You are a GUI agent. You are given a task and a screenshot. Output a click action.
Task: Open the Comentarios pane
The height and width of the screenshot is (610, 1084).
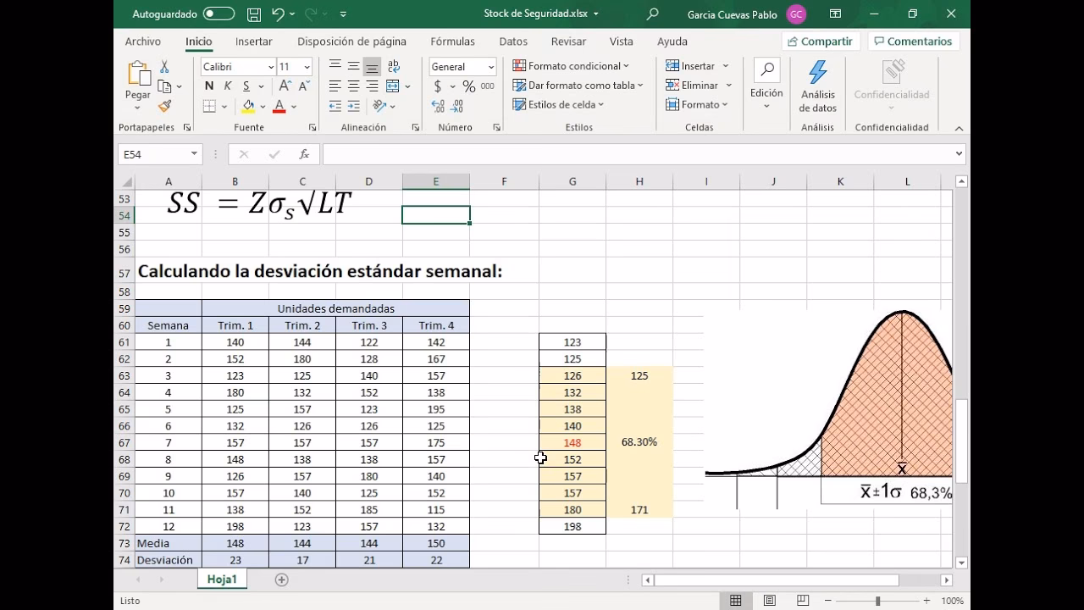913,41
